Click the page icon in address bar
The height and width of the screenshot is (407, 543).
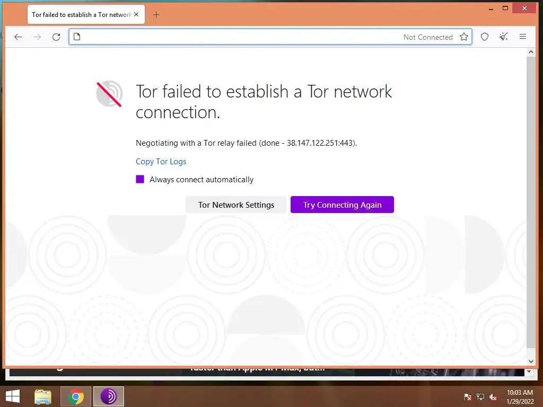click(77, 37)
